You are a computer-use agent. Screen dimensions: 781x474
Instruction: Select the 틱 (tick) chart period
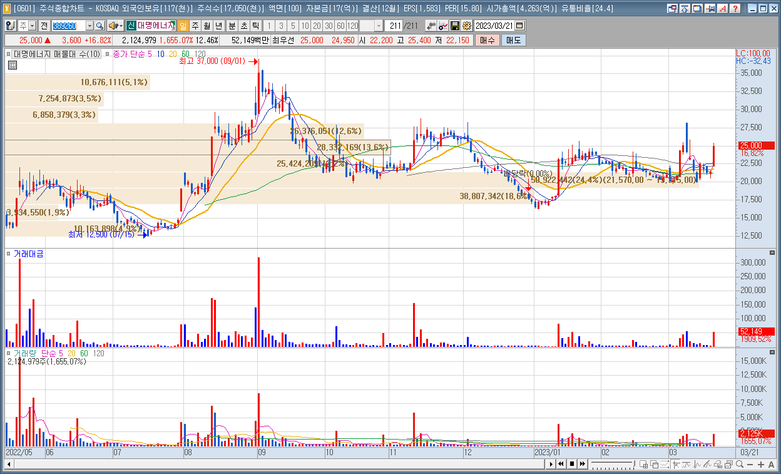click(255, 26)
